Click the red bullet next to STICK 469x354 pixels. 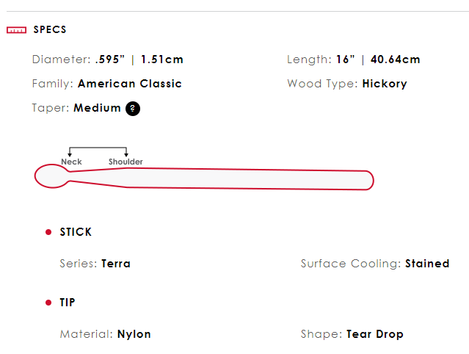48,232
